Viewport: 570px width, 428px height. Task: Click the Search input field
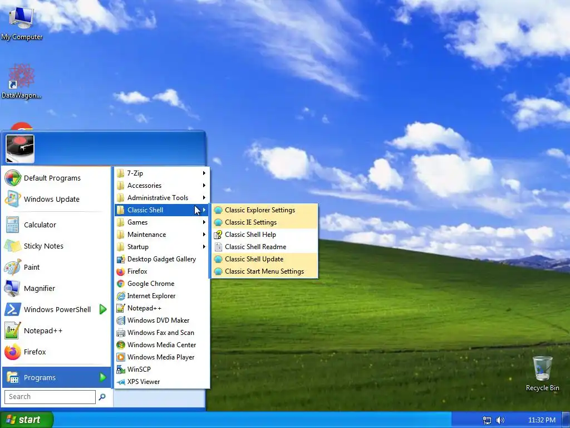pyautogui.click(x=50, y=397)
